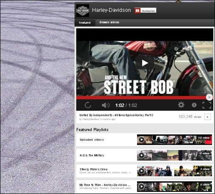Open the Harley-Davidson channel name link
215x194 pixels.
point(111,10)
